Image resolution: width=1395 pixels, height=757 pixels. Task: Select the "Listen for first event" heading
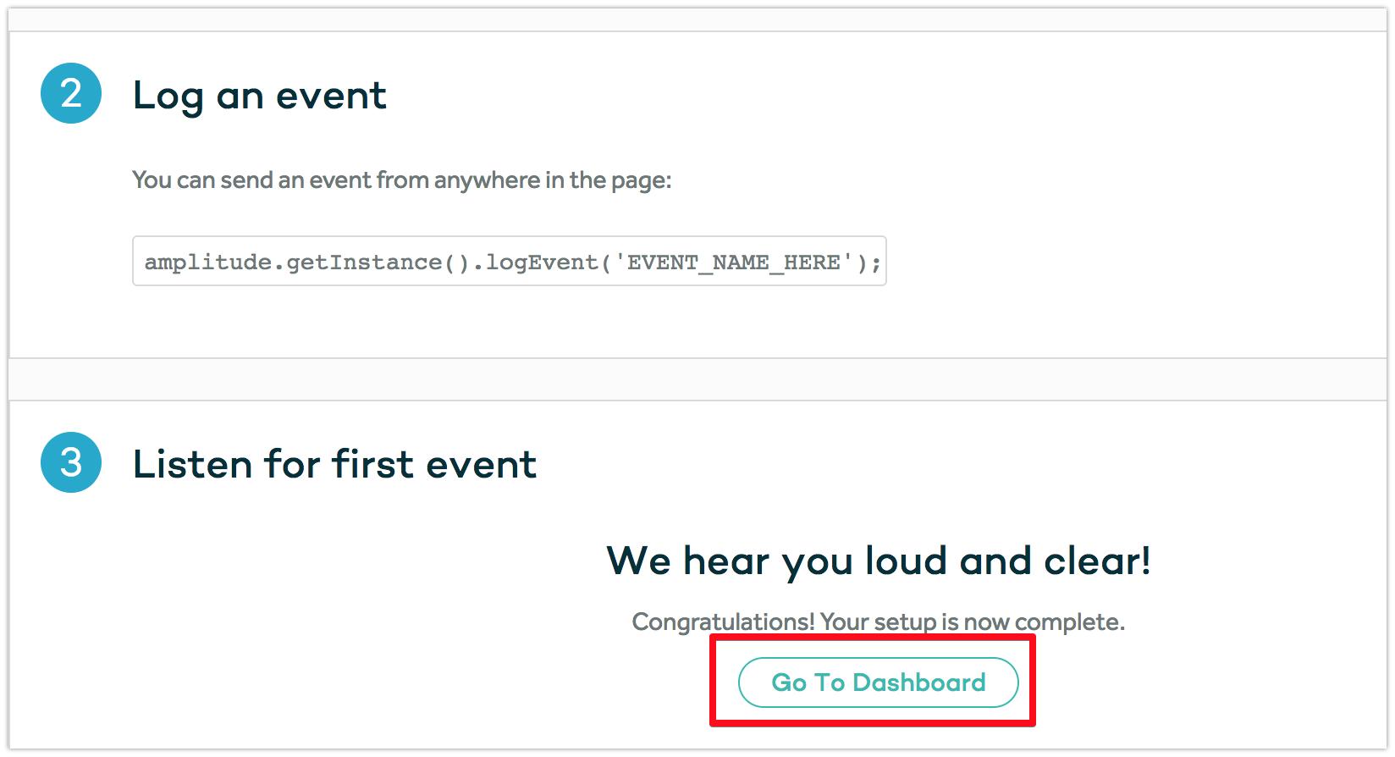[334, 464]
